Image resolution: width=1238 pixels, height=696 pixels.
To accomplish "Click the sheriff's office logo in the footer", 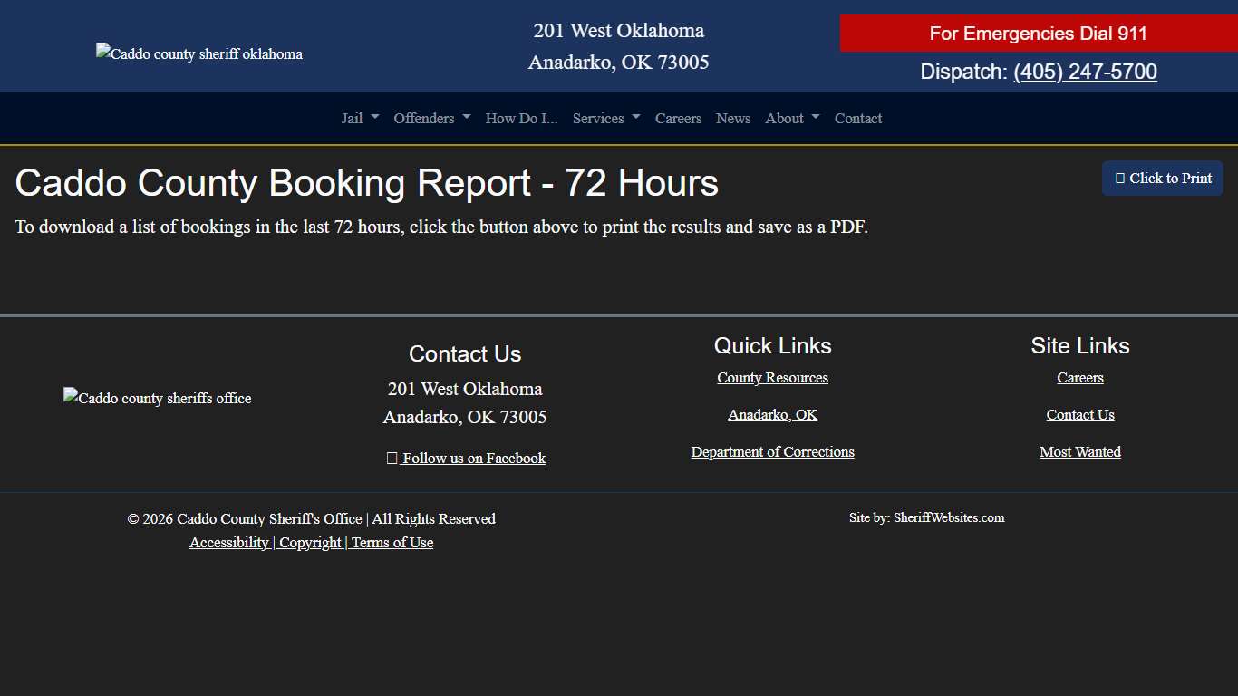I will coord(157,398).
